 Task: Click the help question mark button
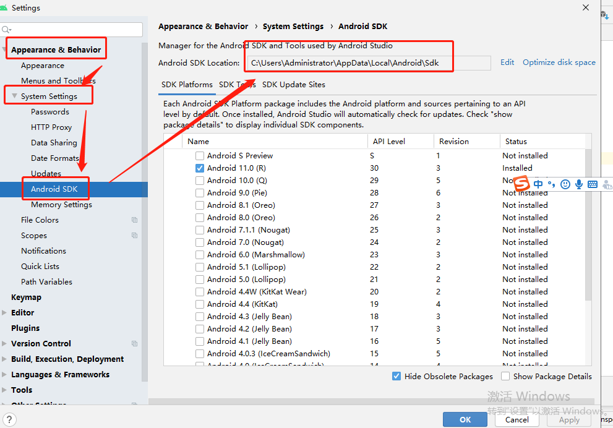pos(9,419)
